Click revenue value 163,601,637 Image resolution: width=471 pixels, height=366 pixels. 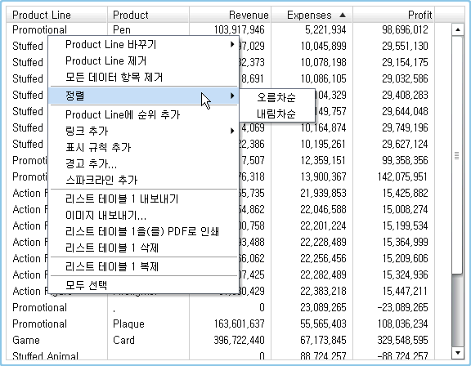point(239,324)
